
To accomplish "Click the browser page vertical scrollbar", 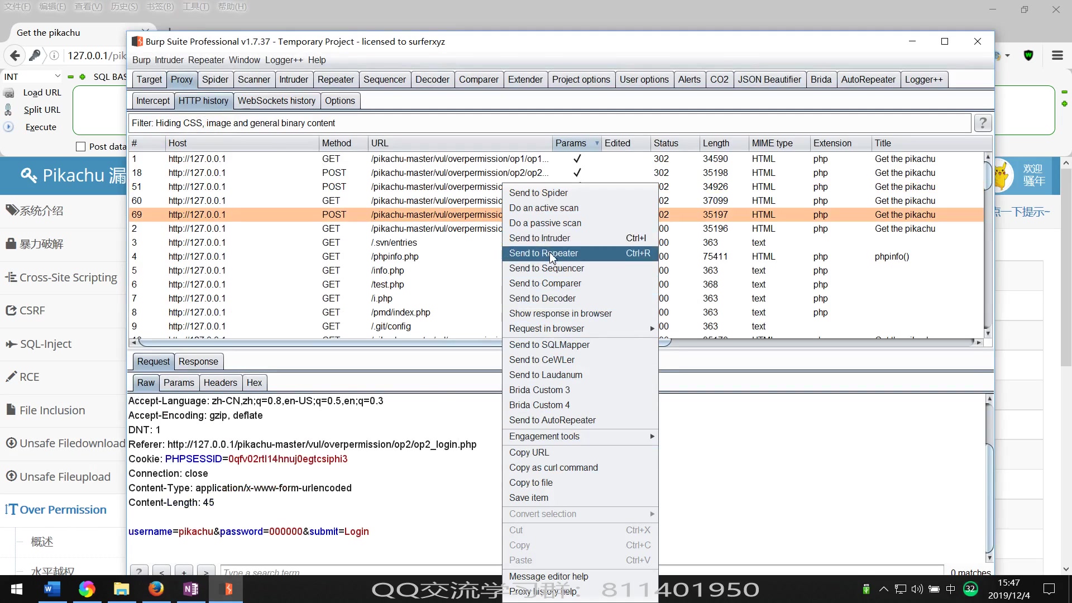I will 1066,366.
